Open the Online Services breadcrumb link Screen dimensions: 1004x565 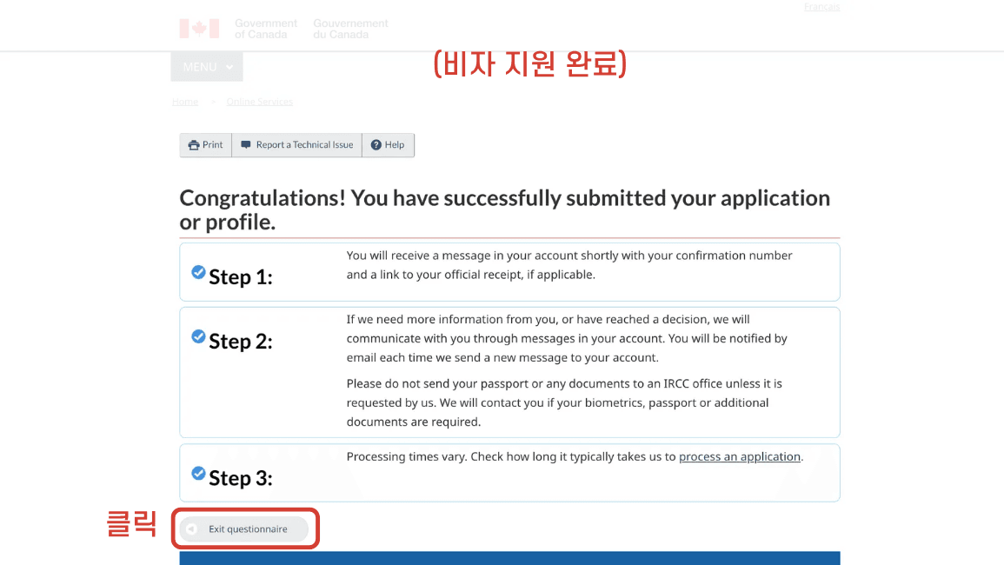pyautogui.click(x=259, y=102)
